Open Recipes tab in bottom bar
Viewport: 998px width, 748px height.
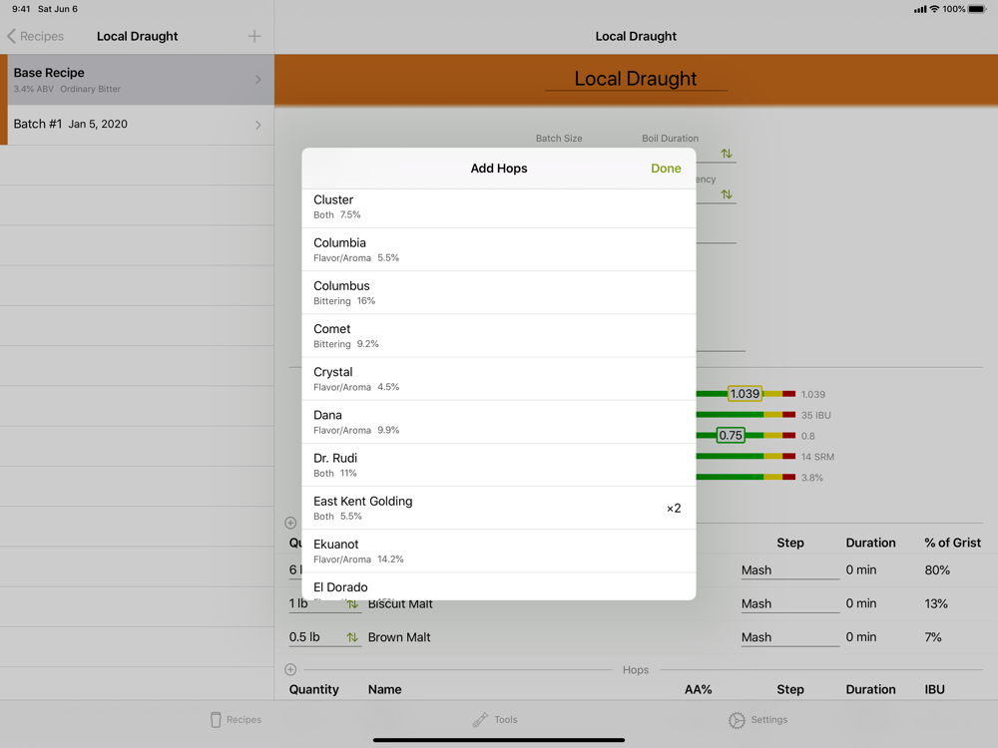(236, 719)
